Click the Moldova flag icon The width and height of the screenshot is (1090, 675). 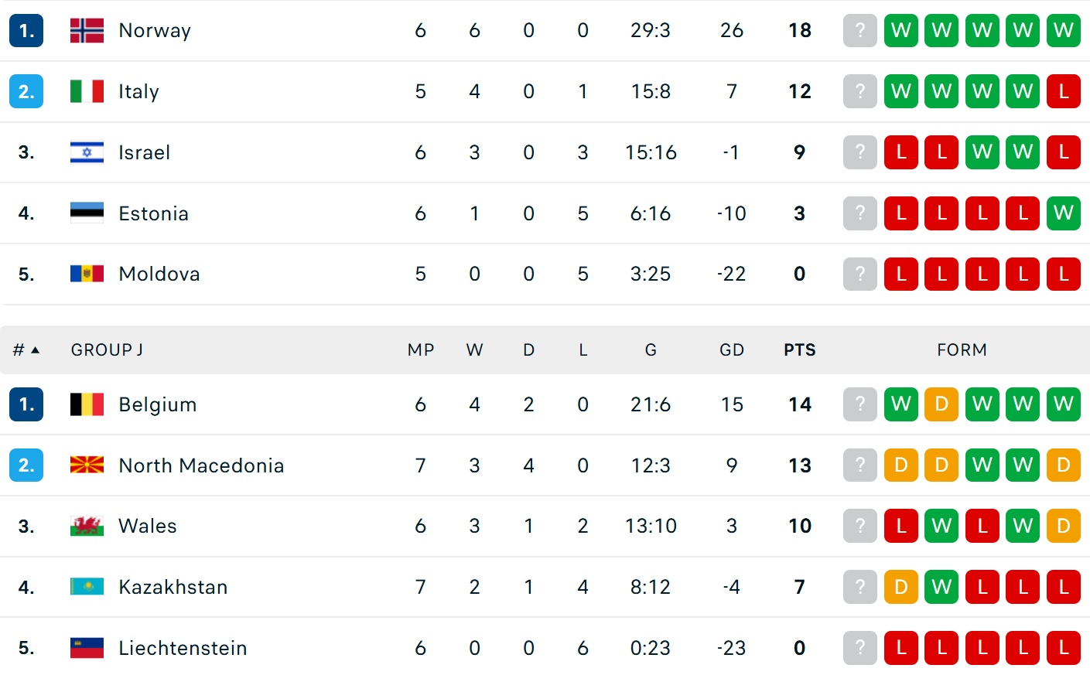[x=87, y=274]
